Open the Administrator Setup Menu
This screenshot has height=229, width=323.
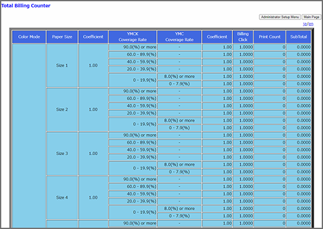pyautogui.click(x=280, y=17)
